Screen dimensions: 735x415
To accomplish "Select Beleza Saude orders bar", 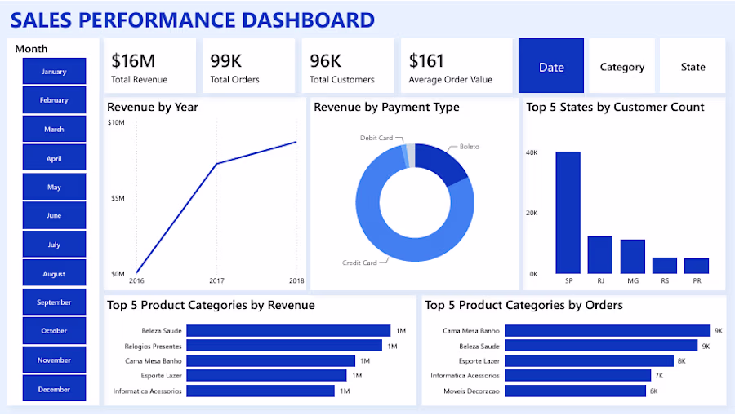I will (x=601, y=346).
